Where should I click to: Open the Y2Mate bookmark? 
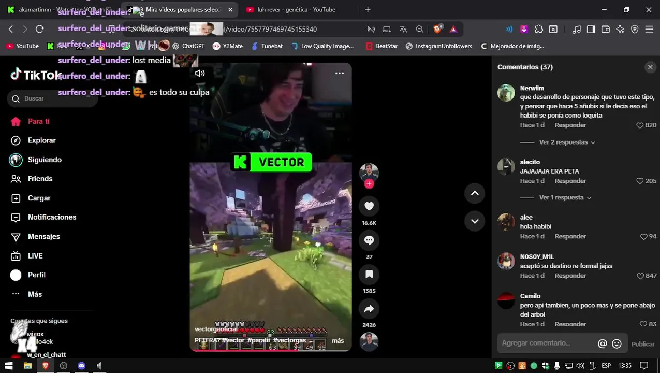pos(228,46)
